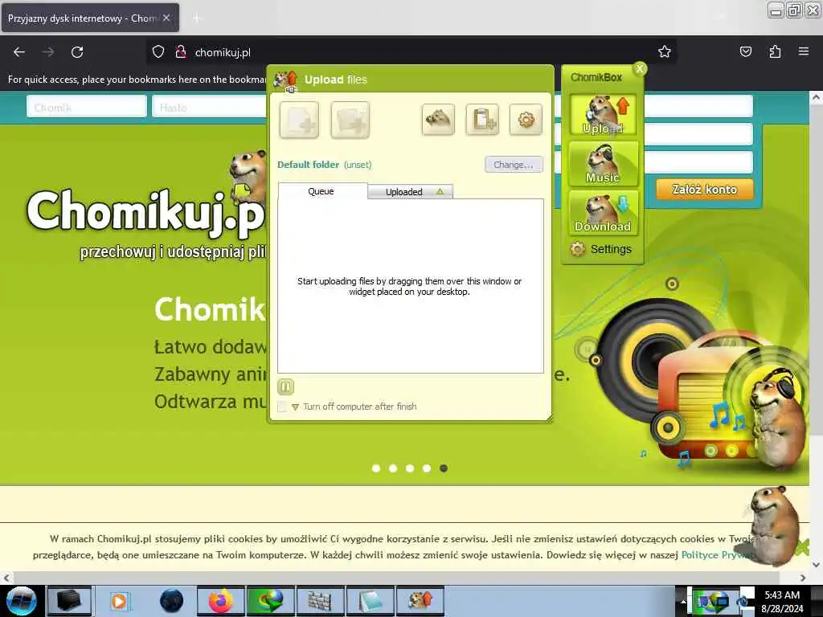Open the Windows Start menu
The height and width of the screenshot is (617, 823).
pos(21,601)
